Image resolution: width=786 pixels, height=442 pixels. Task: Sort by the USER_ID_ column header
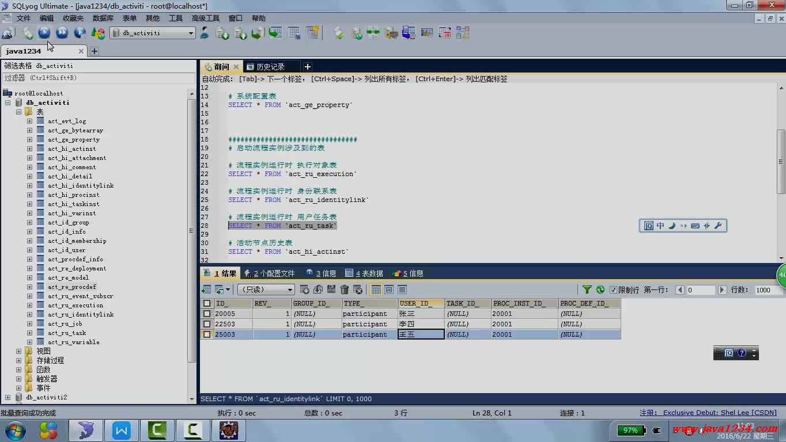[x=421, y=303]
